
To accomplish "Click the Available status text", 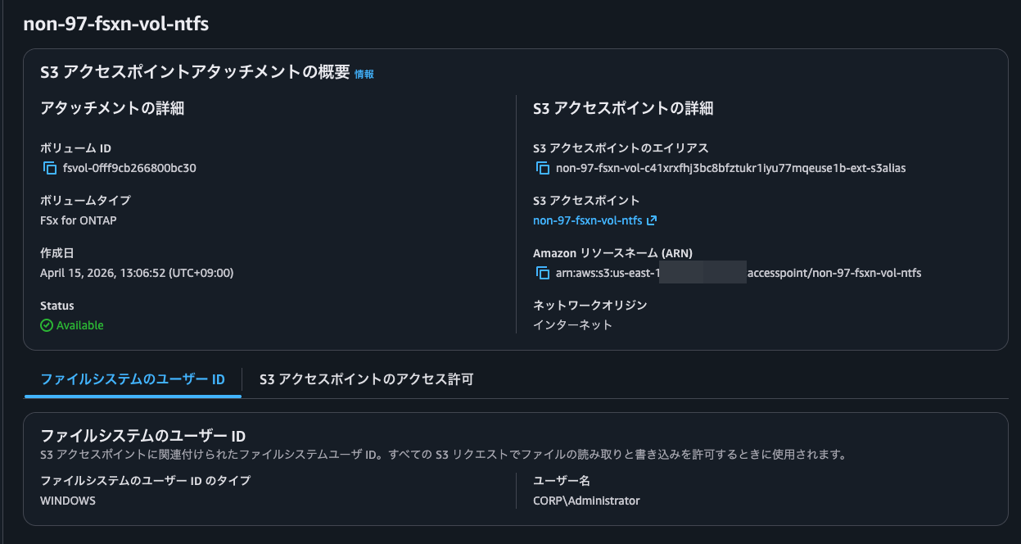I will coord(78,324).
